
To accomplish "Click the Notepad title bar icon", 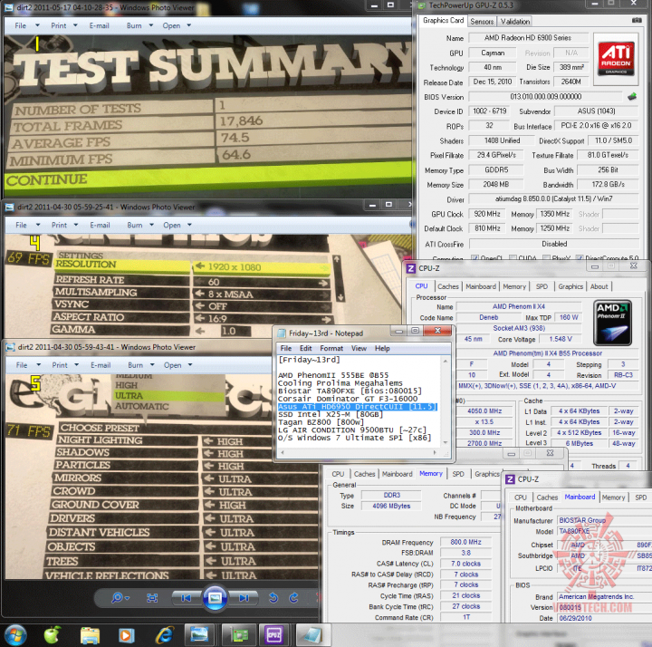I will 282,333.
